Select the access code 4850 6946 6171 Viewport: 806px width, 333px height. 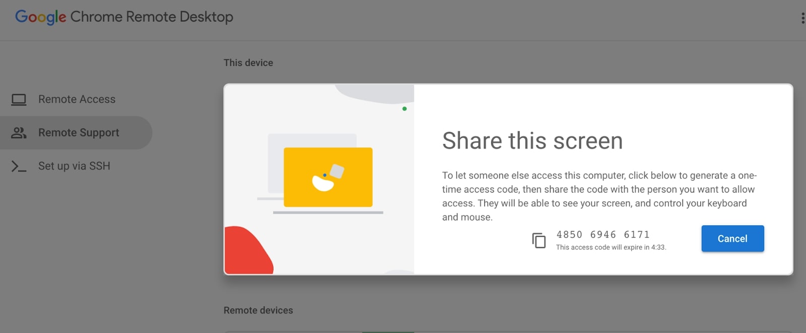pyautogui.click(x=603, y=234)
